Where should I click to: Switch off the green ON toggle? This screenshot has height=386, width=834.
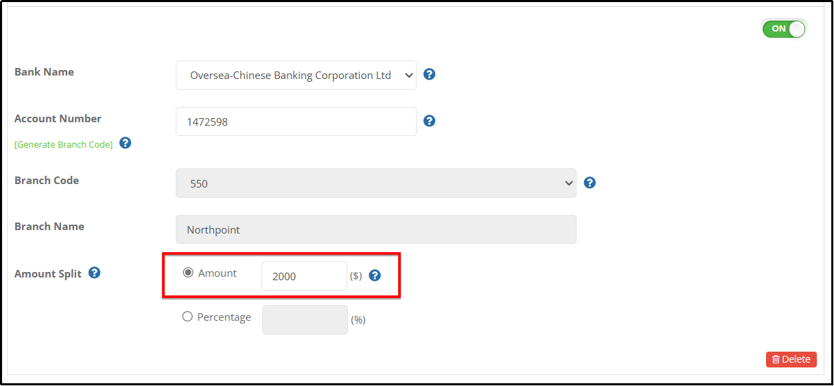[784, 29]
